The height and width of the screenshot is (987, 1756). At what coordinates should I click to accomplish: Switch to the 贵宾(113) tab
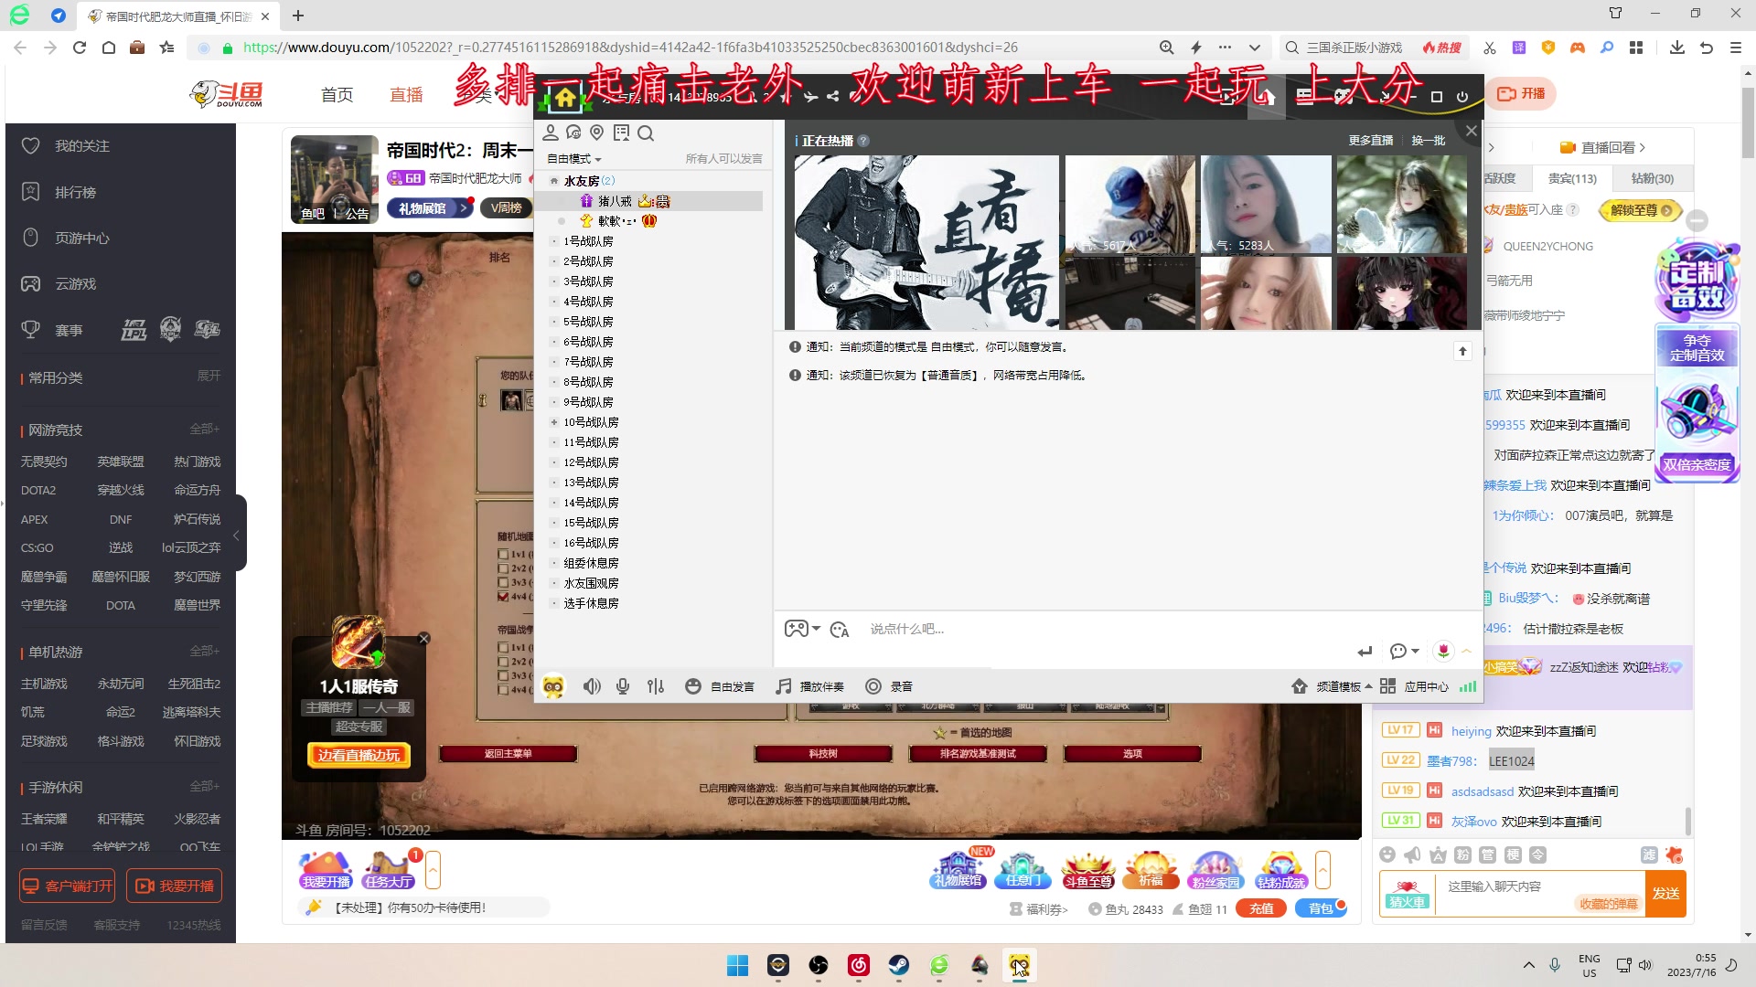[1571, 178]
